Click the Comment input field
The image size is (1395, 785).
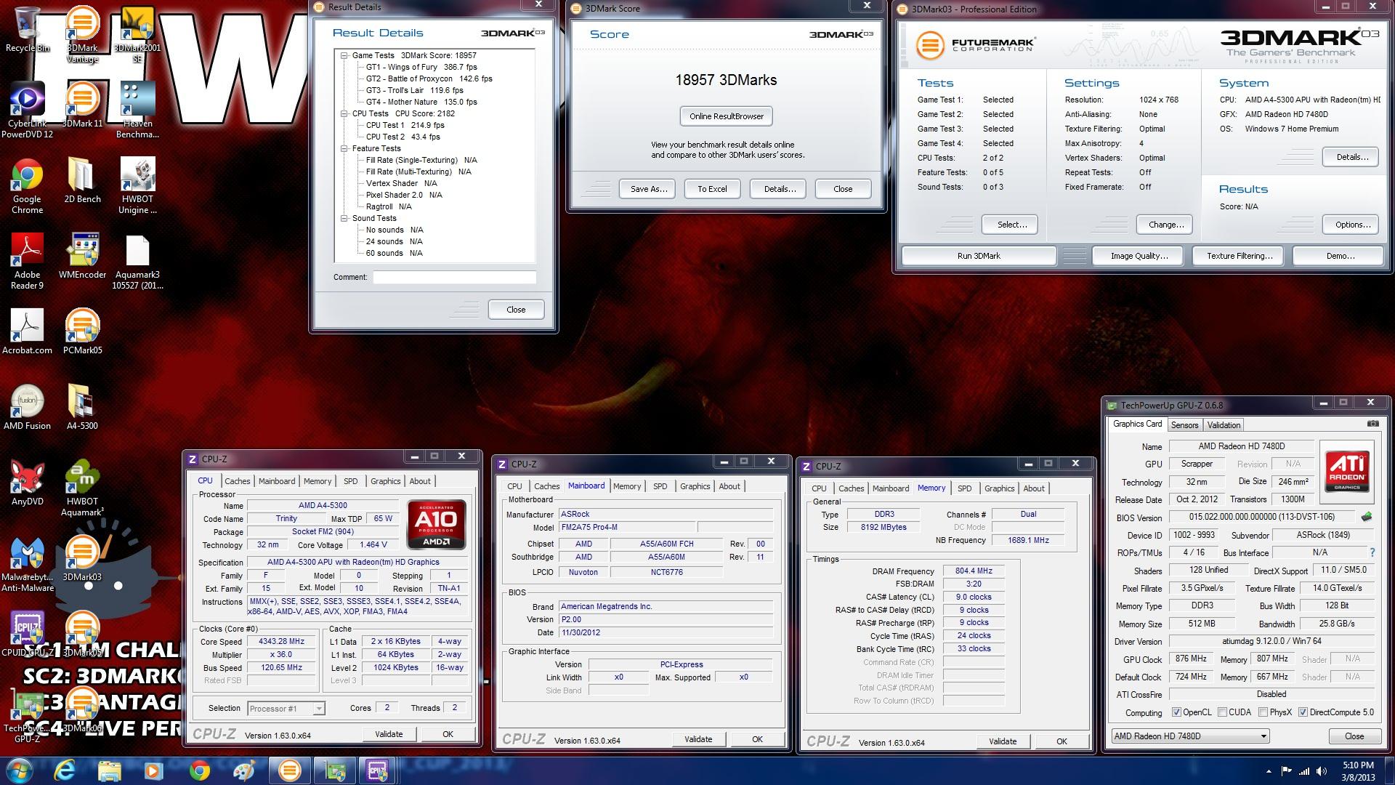click(455, 277)
